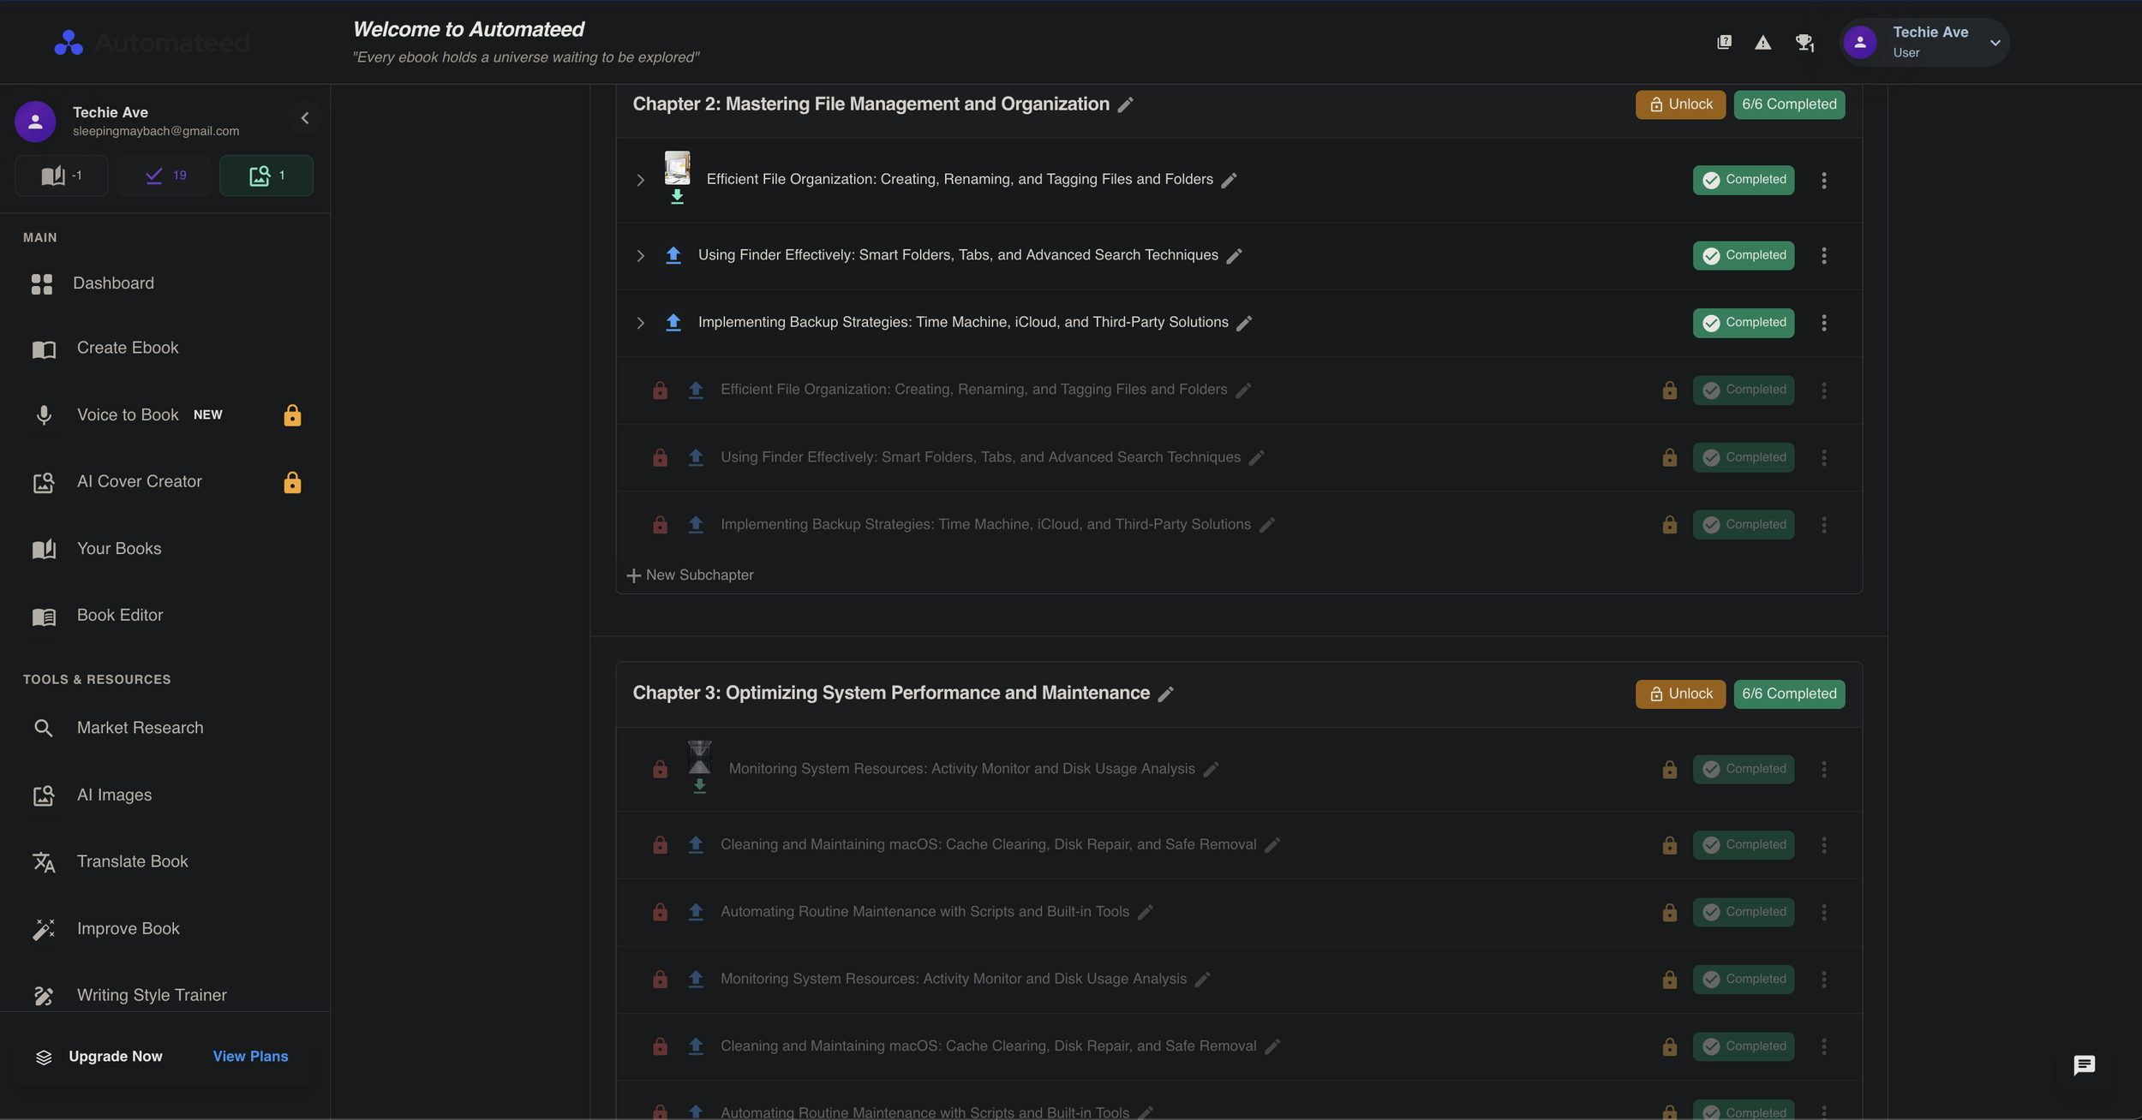Open the Writing Style Trainer
The height and width of the screenshot is (1120, 2142).
[151, 994]
